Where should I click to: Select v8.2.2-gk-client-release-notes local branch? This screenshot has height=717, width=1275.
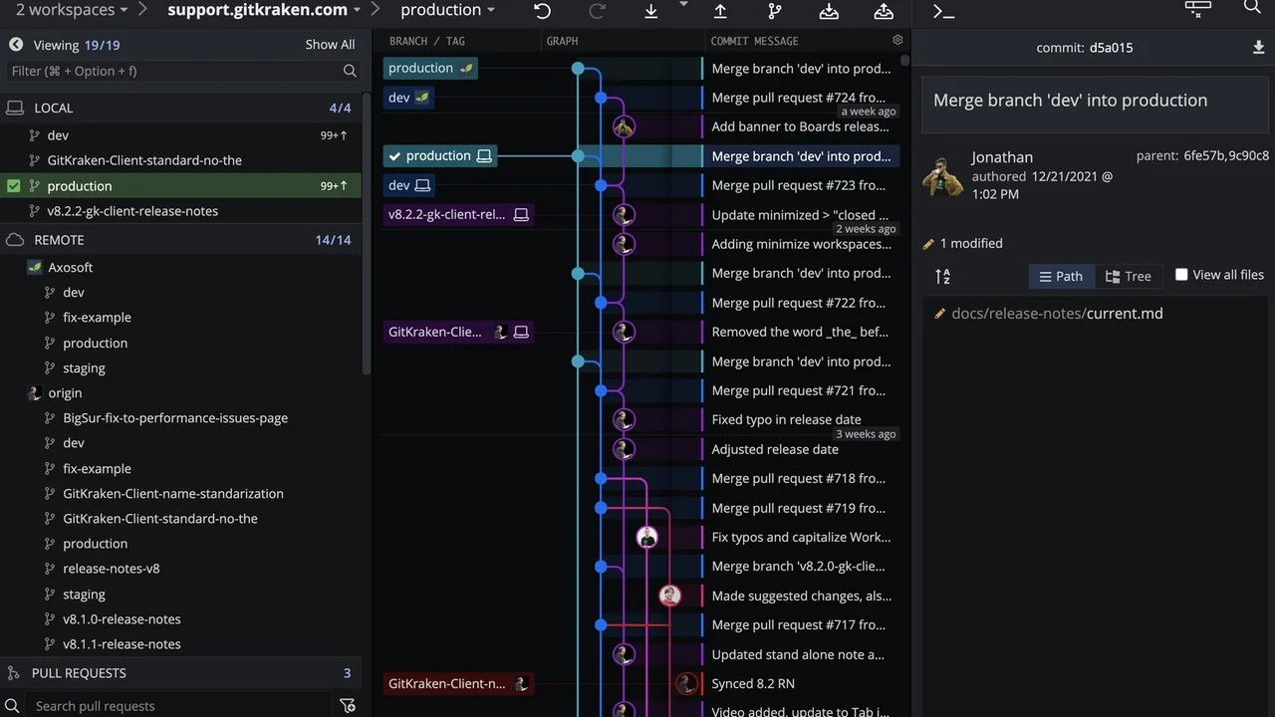(x=180, y=211)
